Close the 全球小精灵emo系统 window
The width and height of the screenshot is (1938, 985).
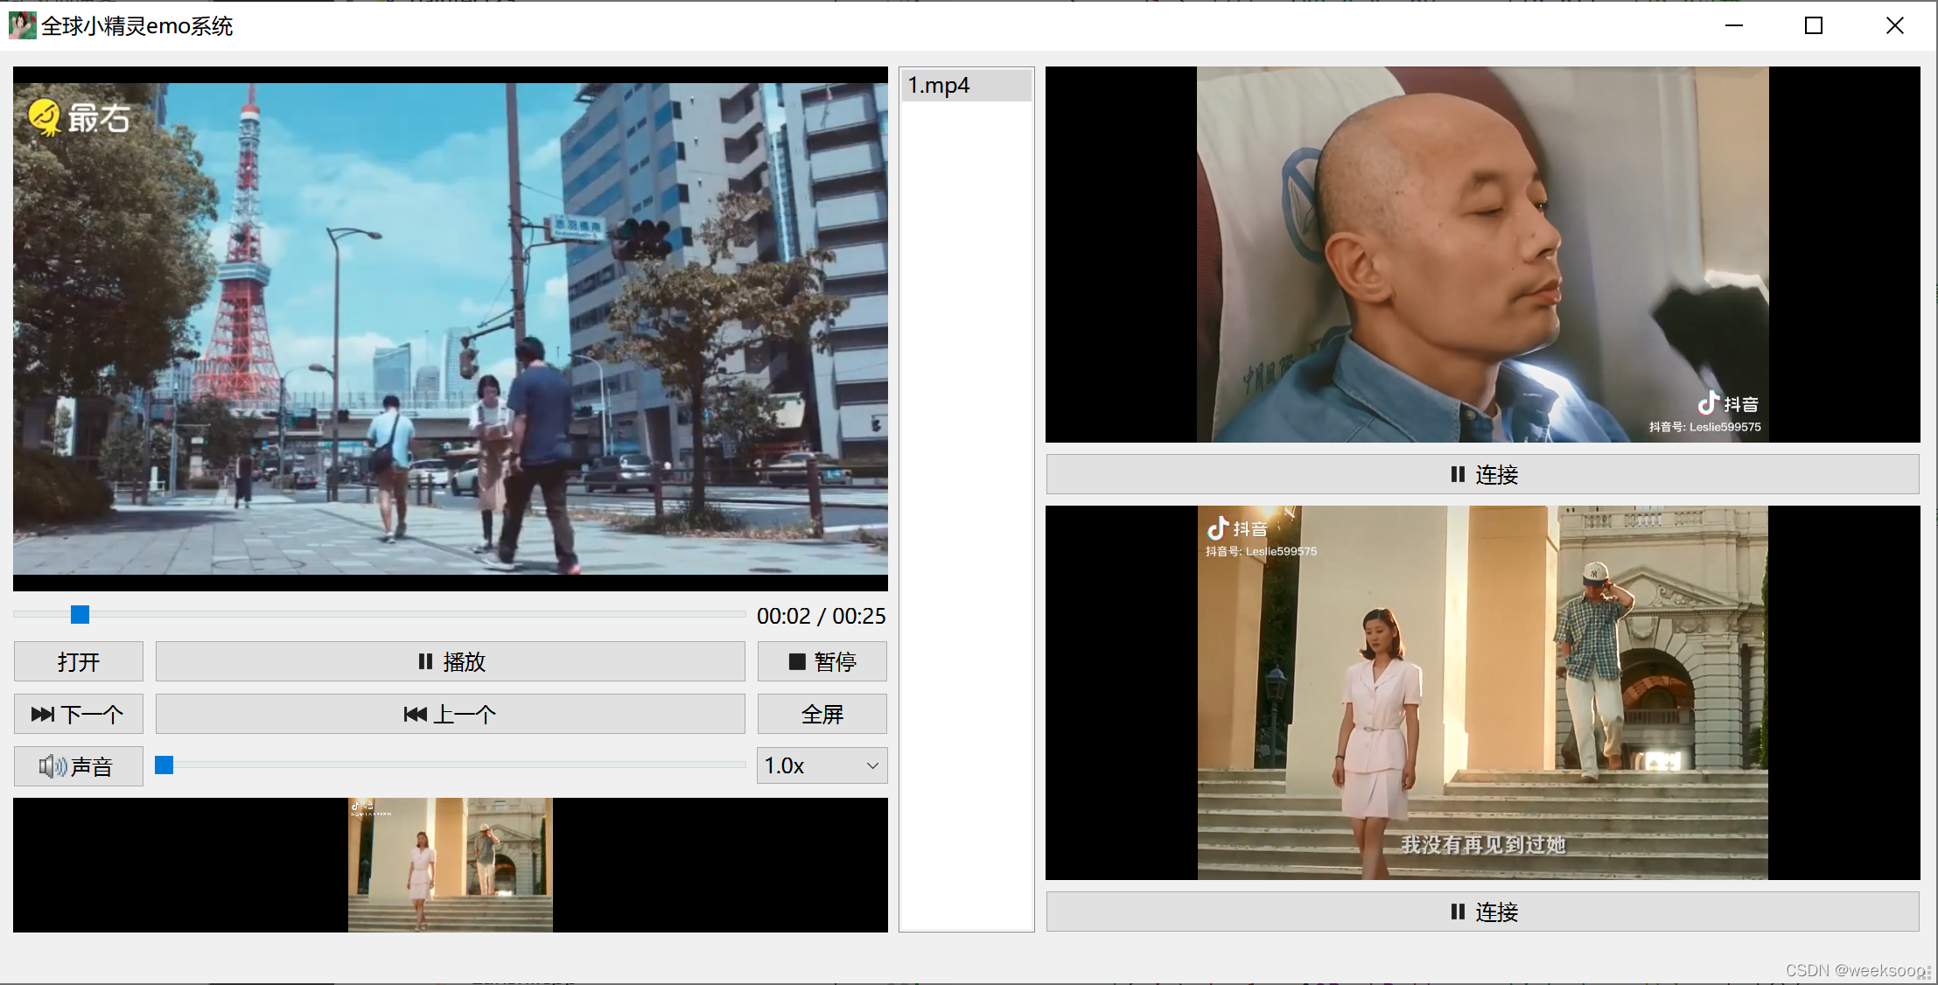click(x=1895, y=25)
